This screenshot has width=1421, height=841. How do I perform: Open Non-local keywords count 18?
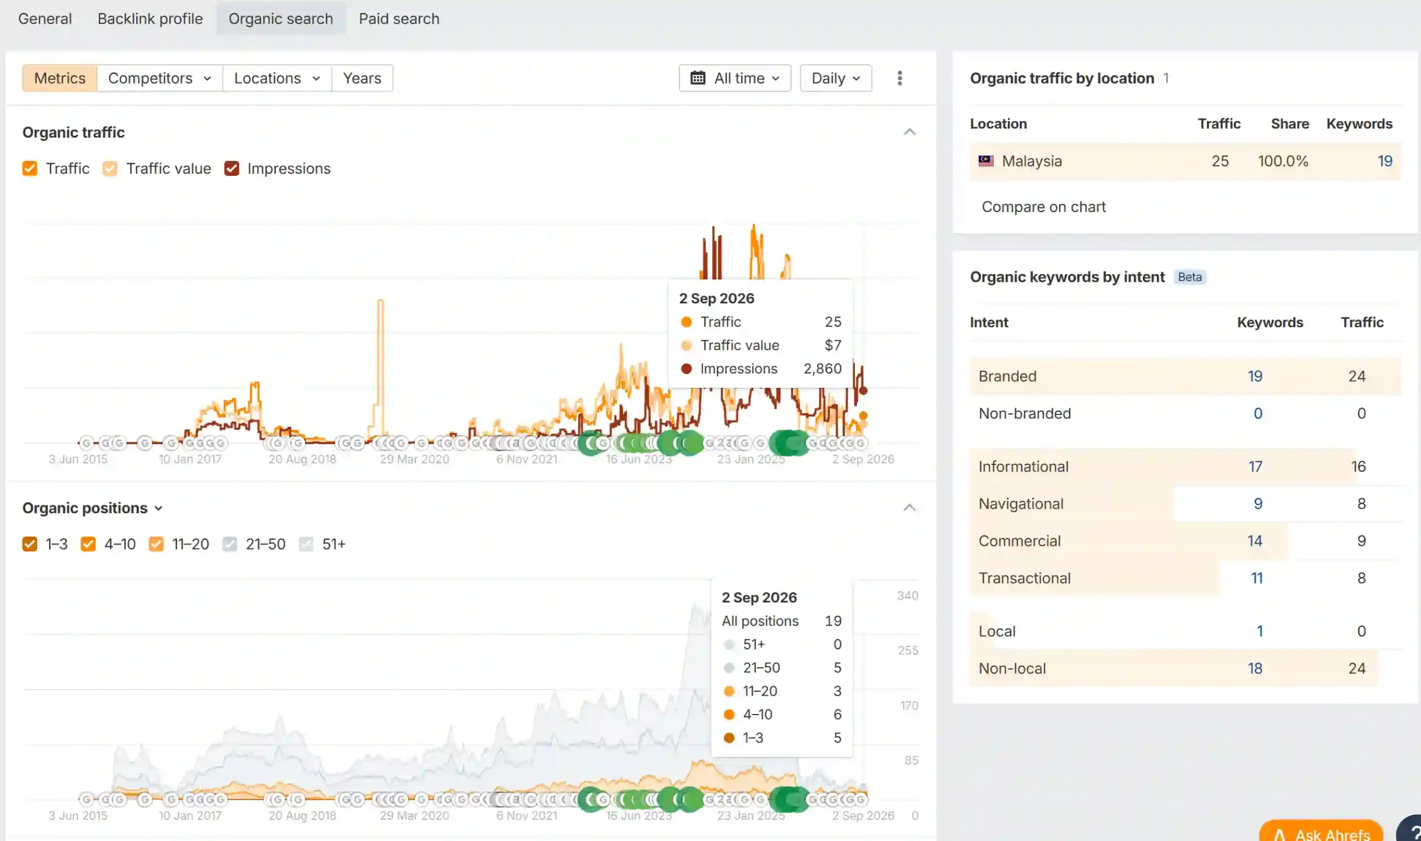pyautogui.click(x=1255, y=668)
